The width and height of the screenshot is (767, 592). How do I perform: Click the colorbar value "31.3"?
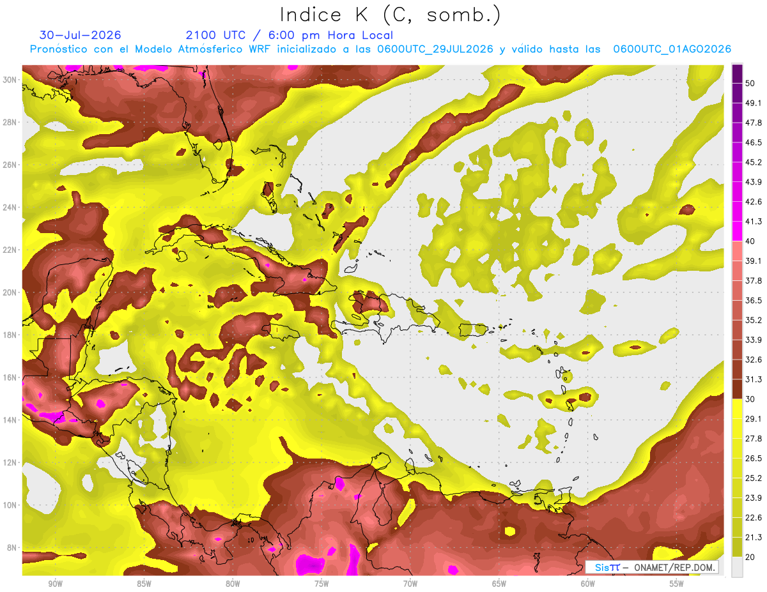point(754,379)
